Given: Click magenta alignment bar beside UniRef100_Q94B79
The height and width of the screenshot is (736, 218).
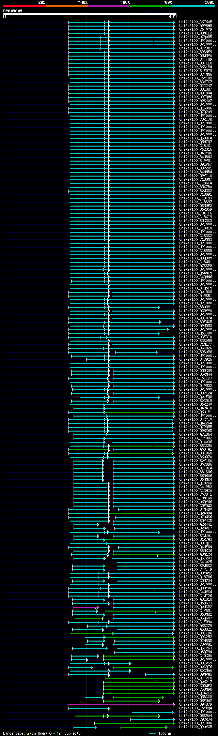Looking at the screenshot, I should pos(121,705).
